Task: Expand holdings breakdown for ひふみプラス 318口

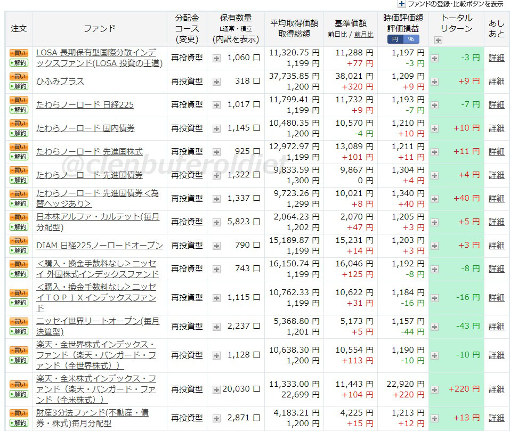Action: (x=216, y=82)
